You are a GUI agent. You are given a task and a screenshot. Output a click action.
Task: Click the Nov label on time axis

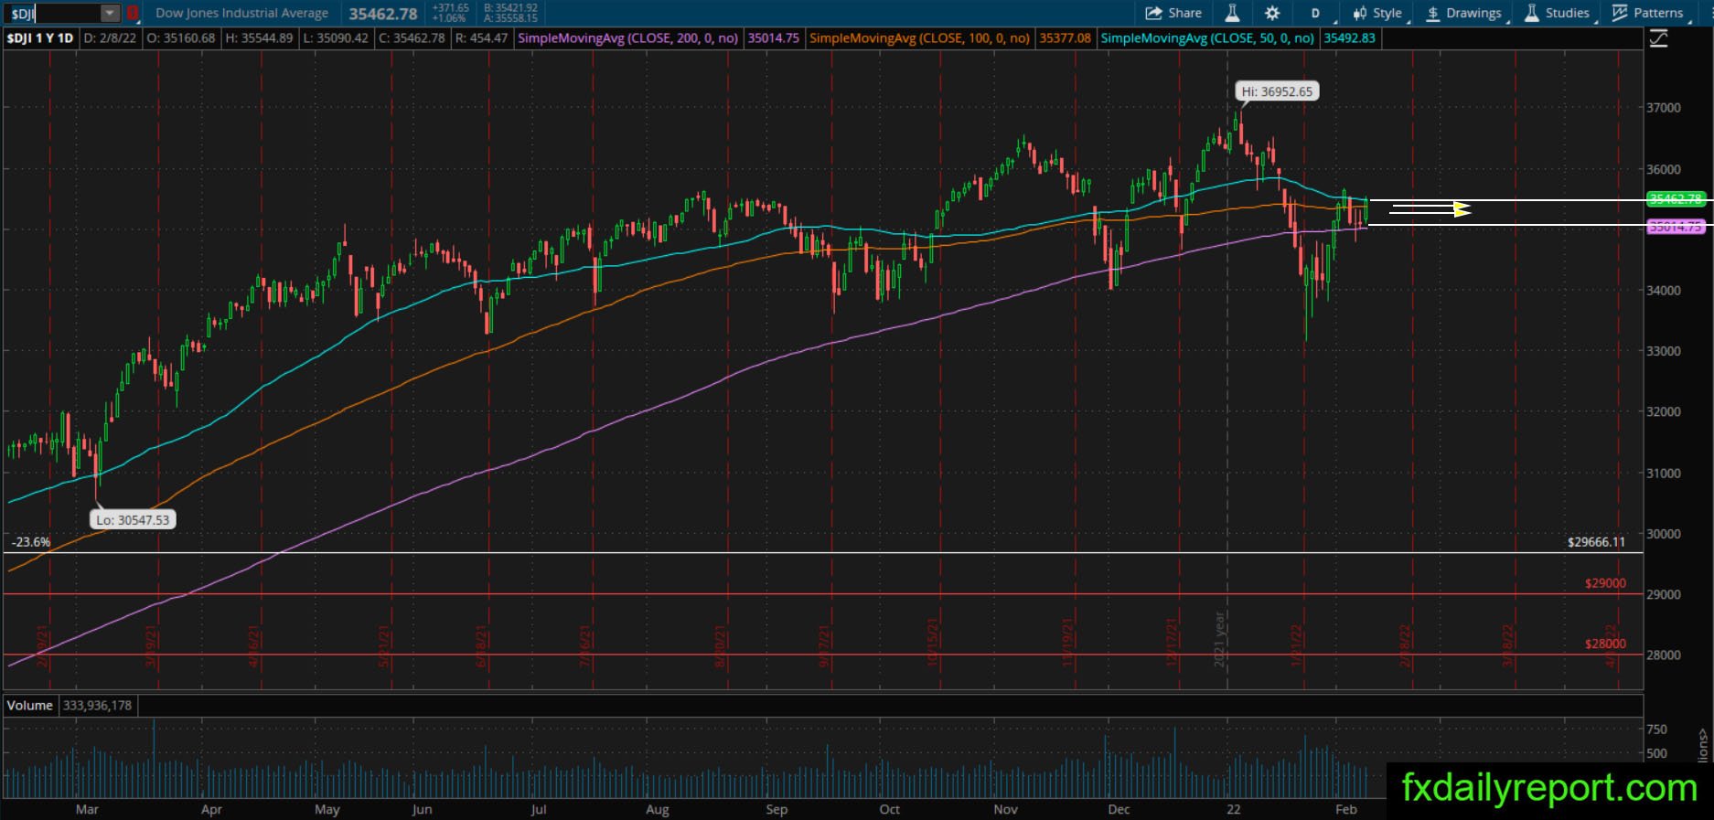[x=1006, y=809]
